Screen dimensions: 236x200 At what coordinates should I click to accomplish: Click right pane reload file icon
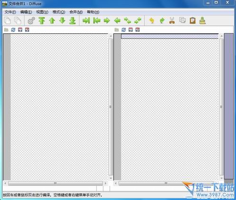[x=123, y=30]
